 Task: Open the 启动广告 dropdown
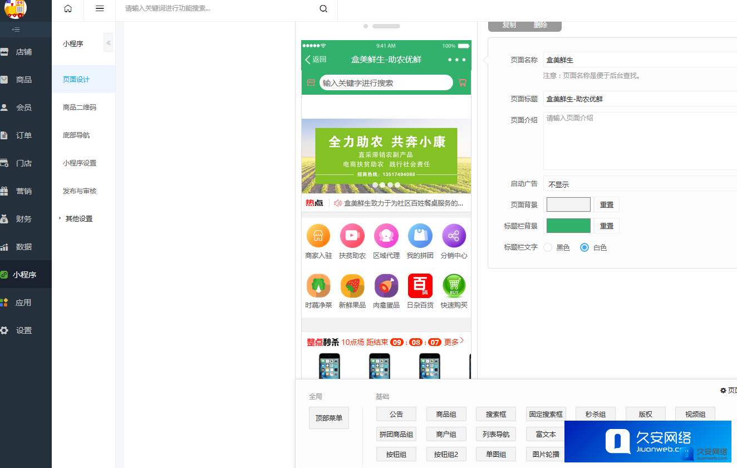640,184
